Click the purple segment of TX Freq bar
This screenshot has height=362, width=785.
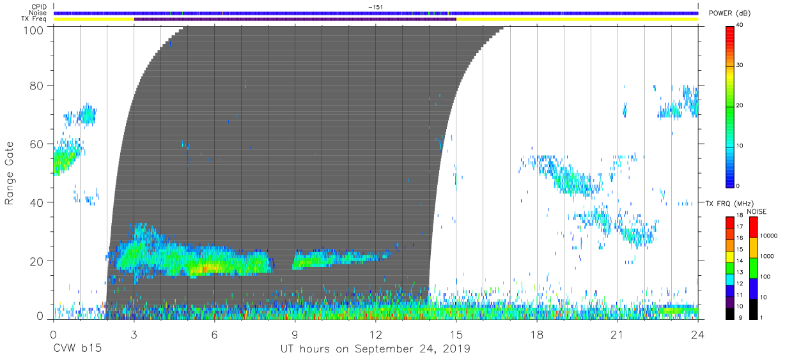point(295,19)
